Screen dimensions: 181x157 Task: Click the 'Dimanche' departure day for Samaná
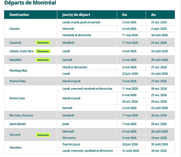(x=69, y=138)
